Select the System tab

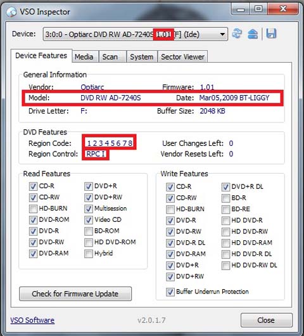pos(142,57)
